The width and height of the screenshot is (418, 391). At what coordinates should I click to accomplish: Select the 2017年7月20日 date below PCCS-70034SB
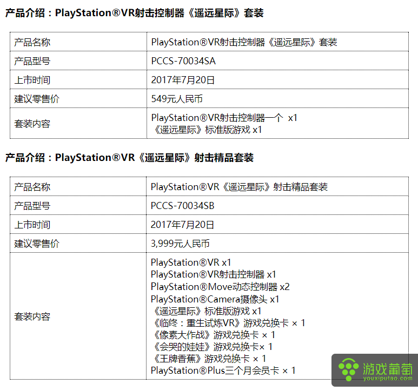182,225
